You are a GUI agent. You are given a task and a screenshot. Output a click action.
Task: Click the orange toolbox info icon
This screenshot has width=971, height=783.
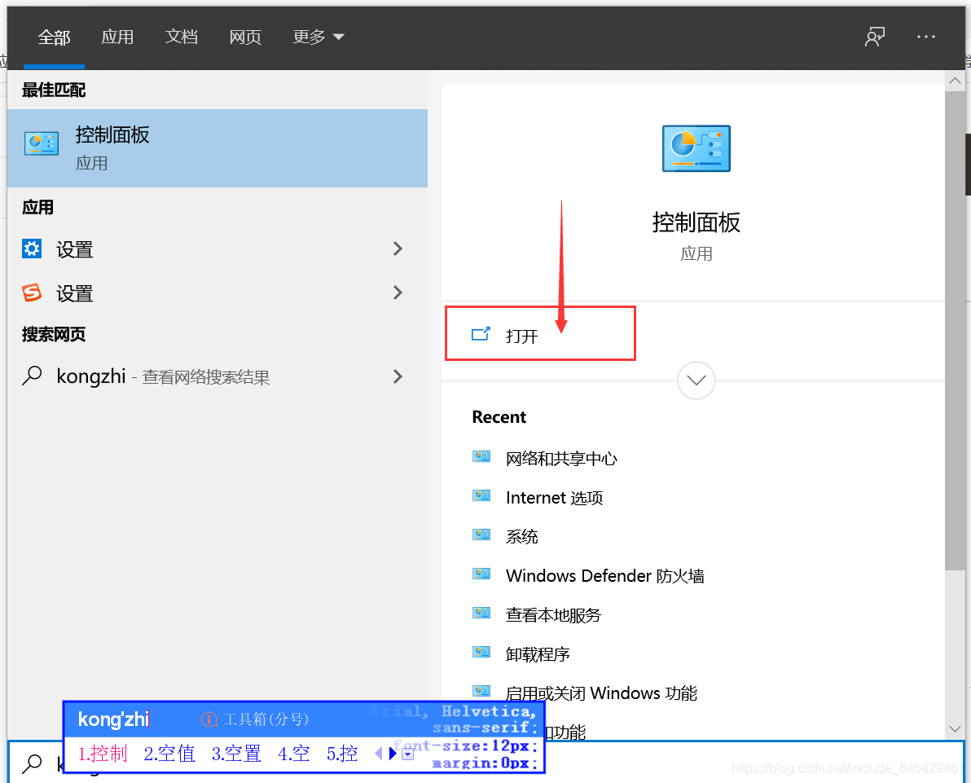tap(209, 719)
